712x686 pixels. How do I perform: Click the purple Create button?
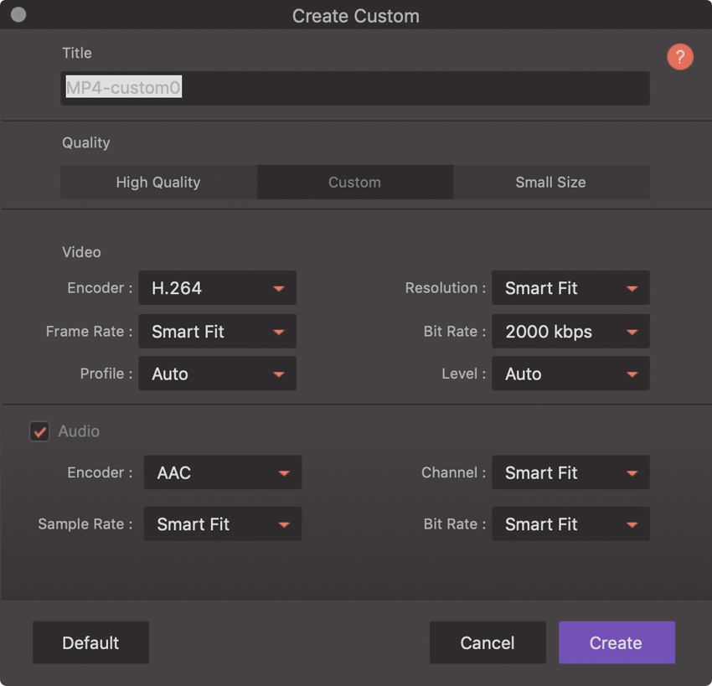617,643
